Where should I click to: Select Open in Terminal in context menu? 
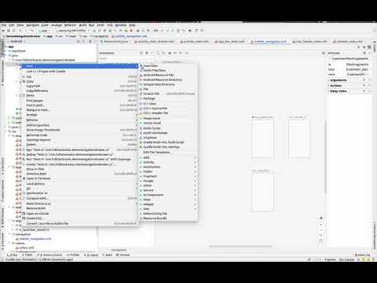coord(79,178)
